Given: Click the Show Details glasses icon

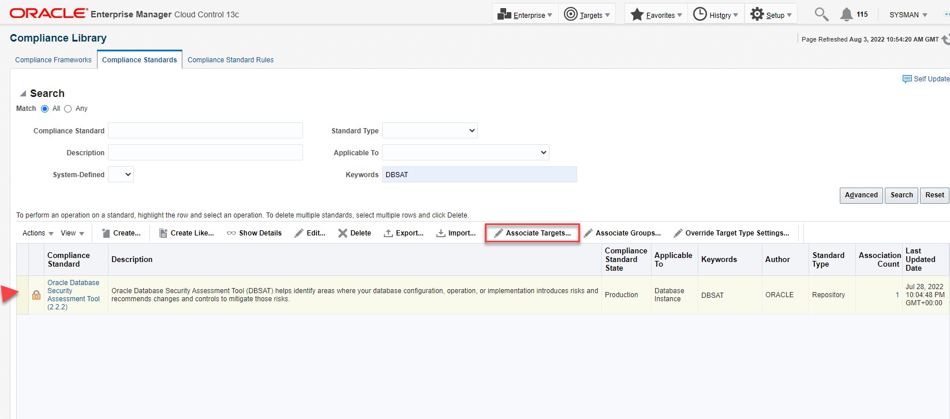Looking at the screenshot, I should point(231,233).
